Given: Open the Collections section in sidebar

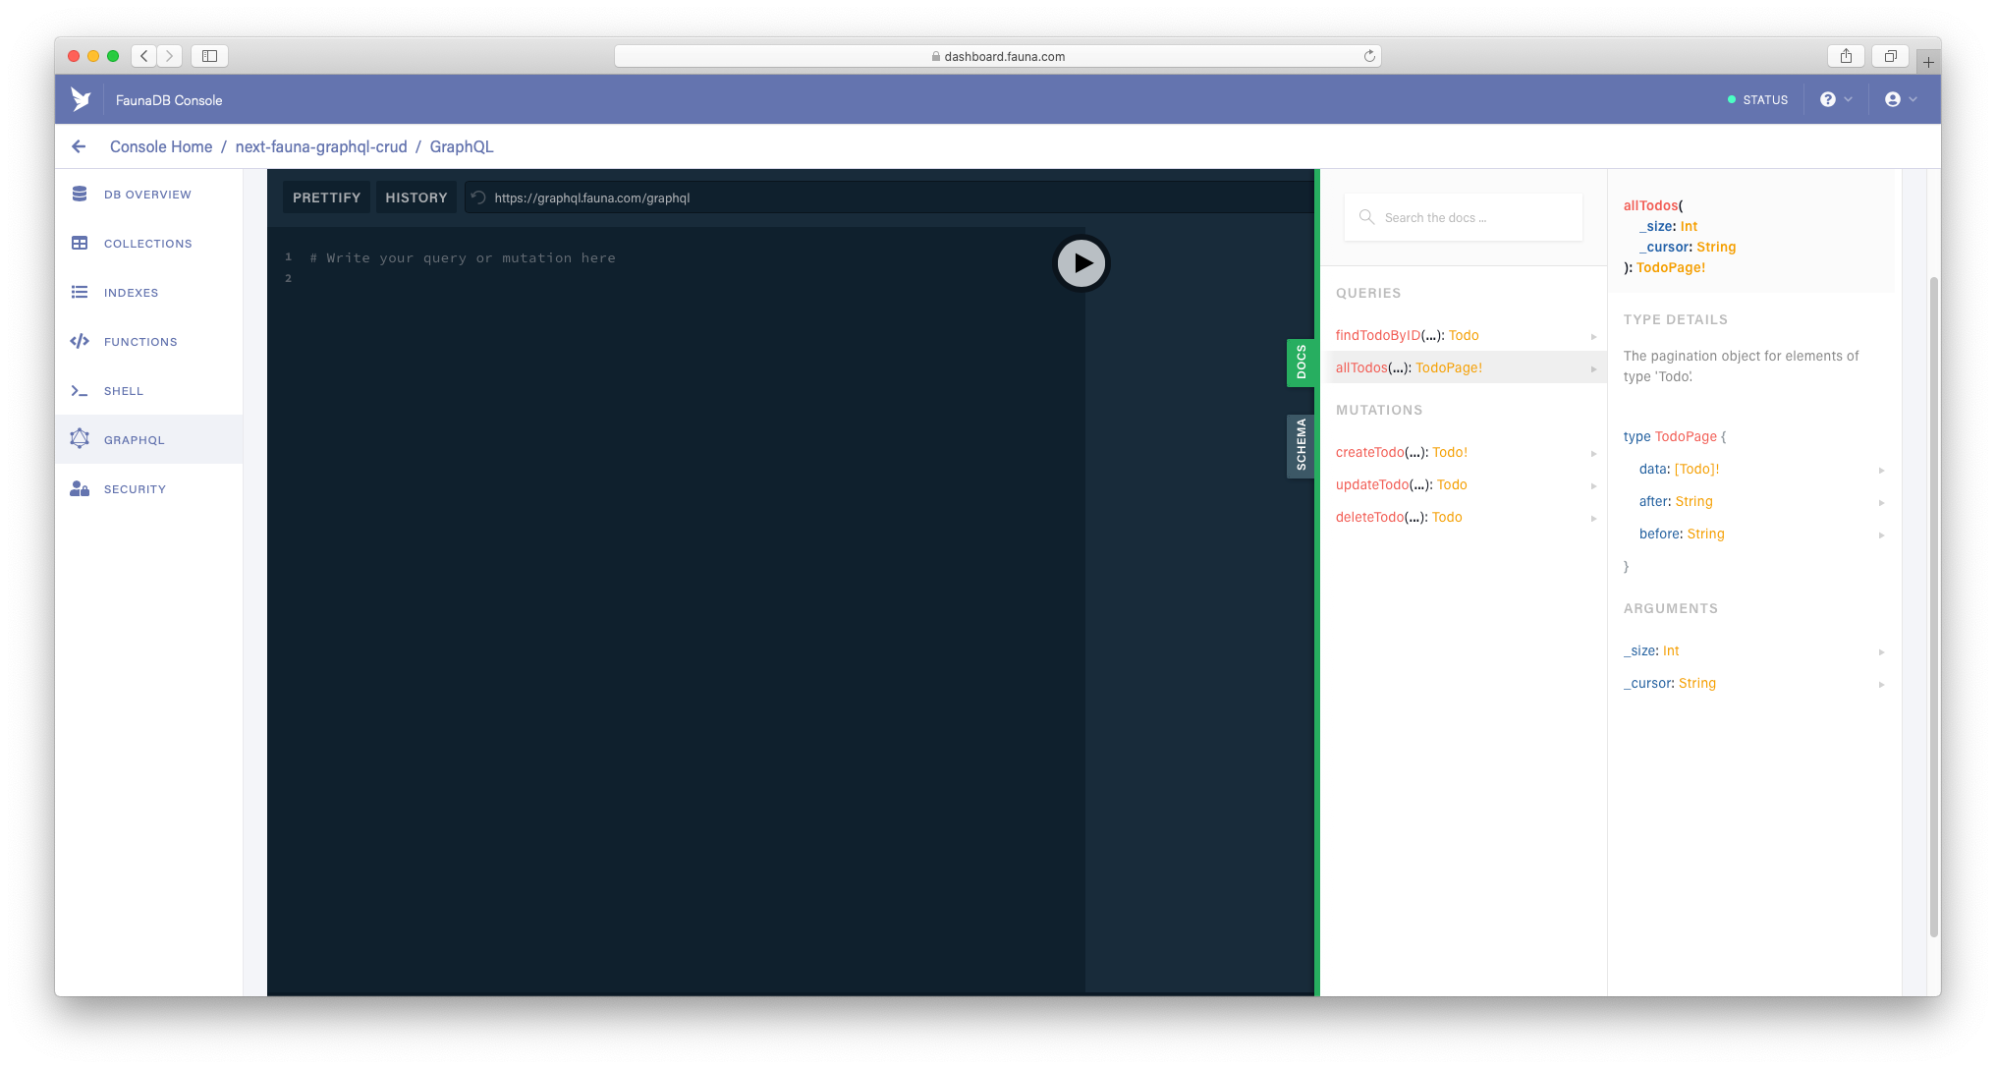Looking at the screenshot, I should point(147,243).
